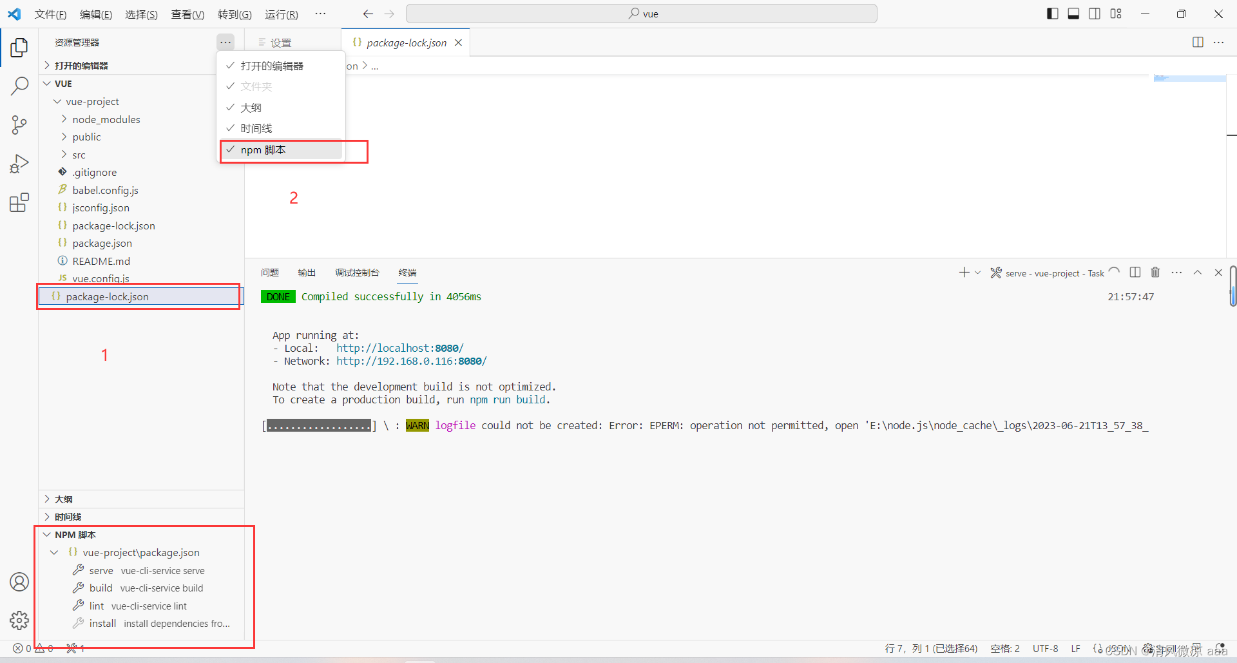Toggle bottom panel layout icon
This screenshot has height=663, width=1237.
pyautogui.click(x=1073, y=14)
